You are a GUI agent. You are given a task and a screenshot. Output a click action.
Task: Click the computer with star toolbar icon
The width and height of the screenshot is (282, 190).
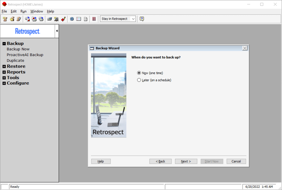(x=56, y=19)
